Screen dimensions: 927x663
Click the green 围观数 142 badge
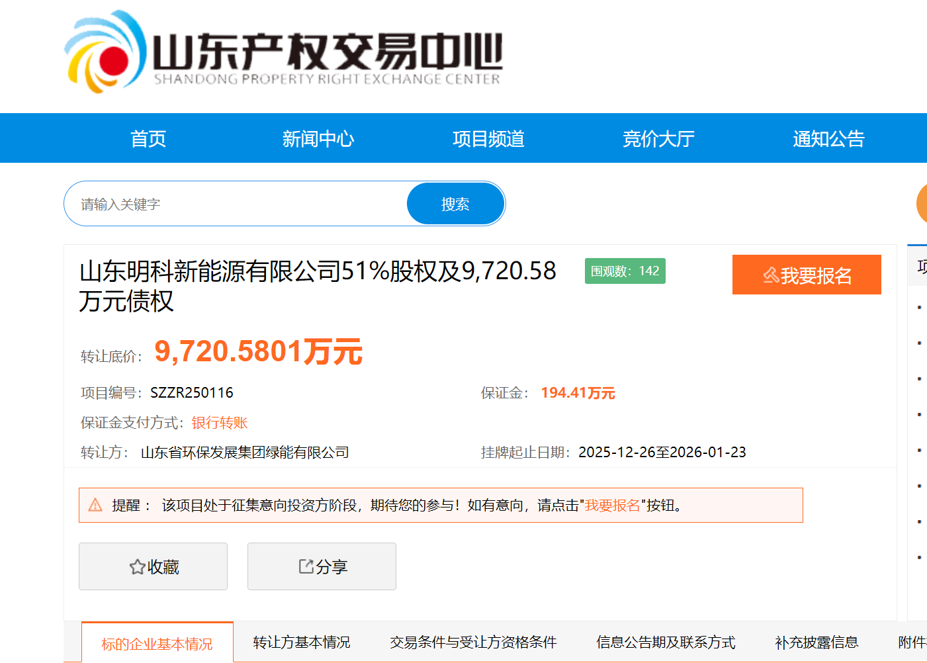(625, 271)
